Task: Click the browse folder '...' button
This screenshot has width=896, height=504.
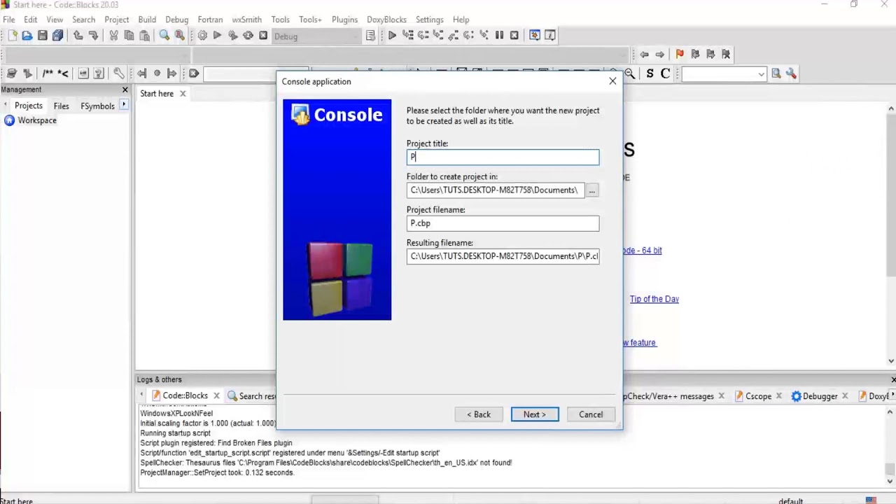Action: 592,190
